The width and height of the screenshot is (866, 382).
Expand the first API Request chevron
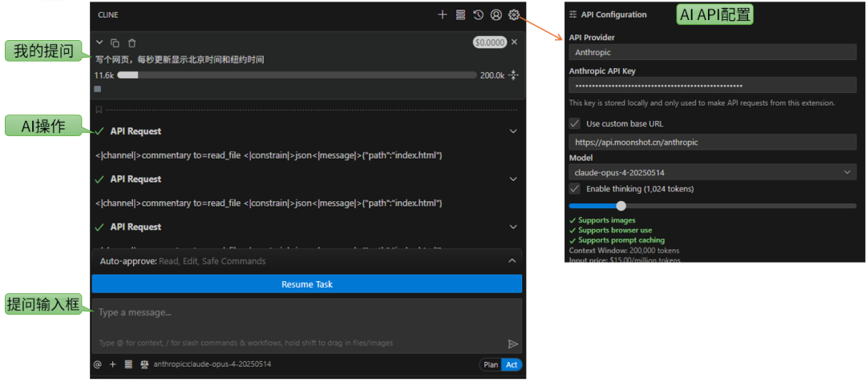coord(513,131)
